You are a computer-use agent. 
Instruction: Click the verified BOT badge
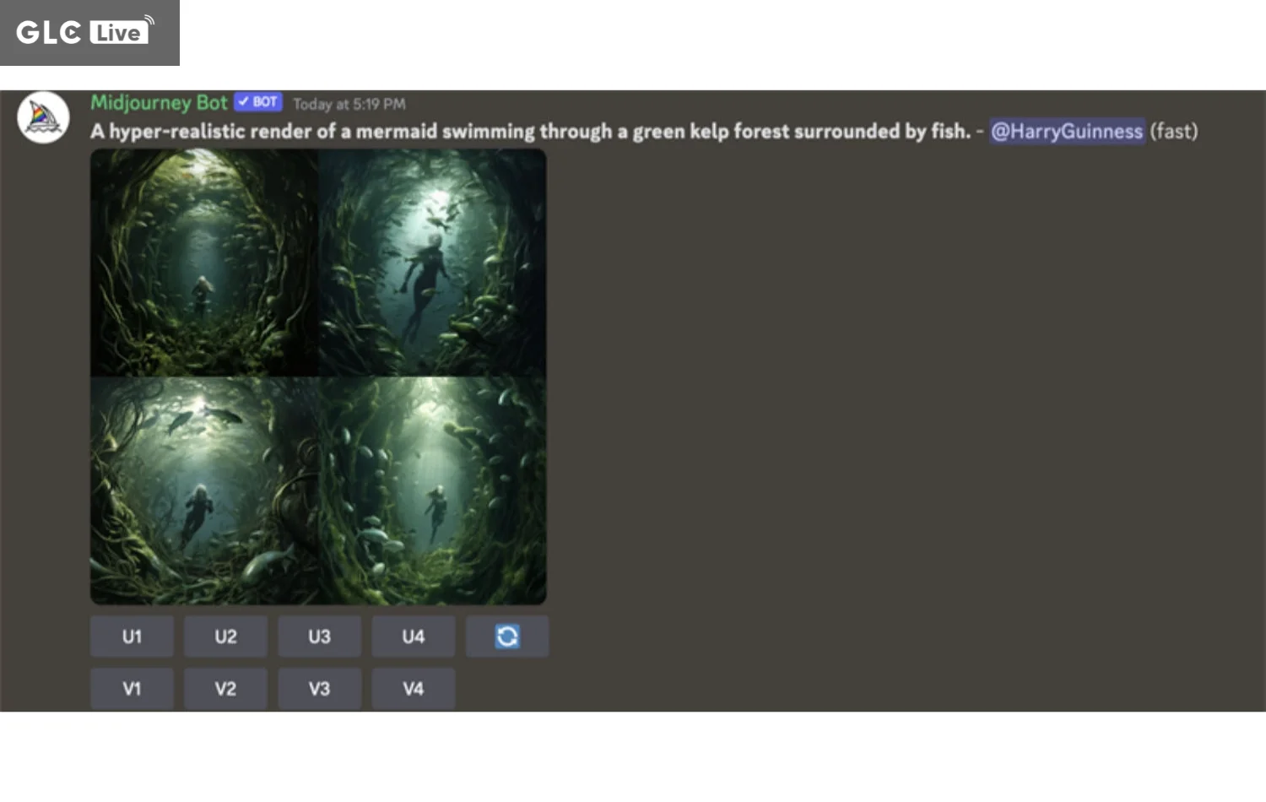pos(258,102)
